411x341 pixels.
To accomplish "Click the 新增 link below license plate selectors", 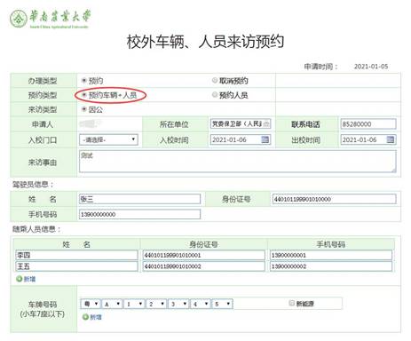I will (96, 317).
